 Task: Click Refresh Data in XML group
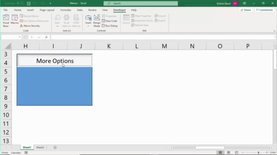[140, 25]
